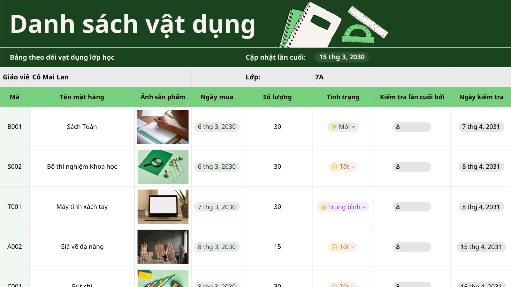Click the inspector chip in the S002 row
The image size is (511, 287).
[x=412, y=167]
